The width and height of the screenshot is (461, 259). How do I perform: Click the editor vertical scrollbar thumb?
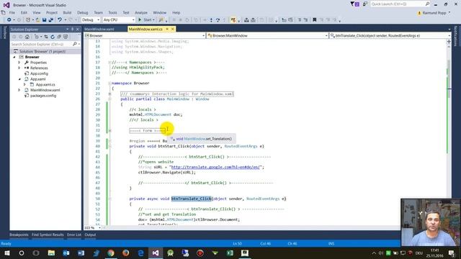tap(449, 79)
